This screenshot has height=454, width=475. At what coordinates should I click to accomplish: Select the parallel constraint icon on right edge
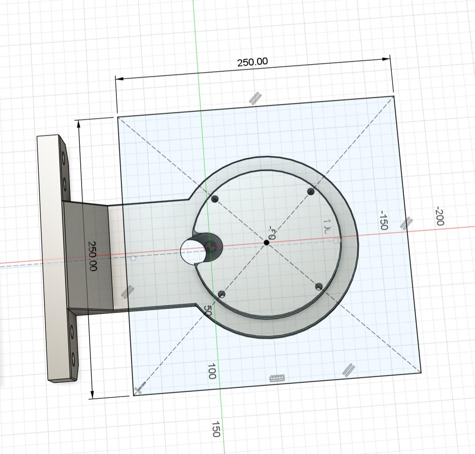[406, 223]
